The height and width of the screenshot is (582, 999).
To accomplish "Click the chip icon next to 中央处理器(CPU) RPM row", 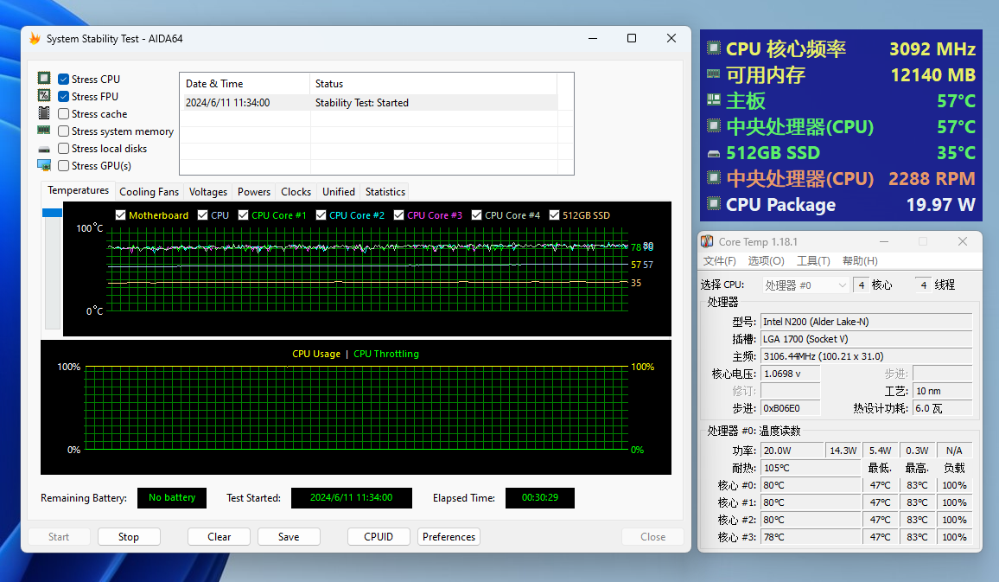I will 714,178.
